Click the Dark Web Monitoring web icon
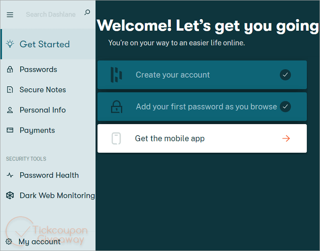 click(x=10, y=195)
